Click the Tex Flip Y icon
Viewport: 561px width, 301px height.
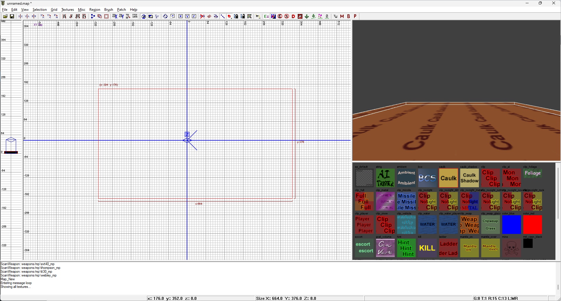[122, 17]
